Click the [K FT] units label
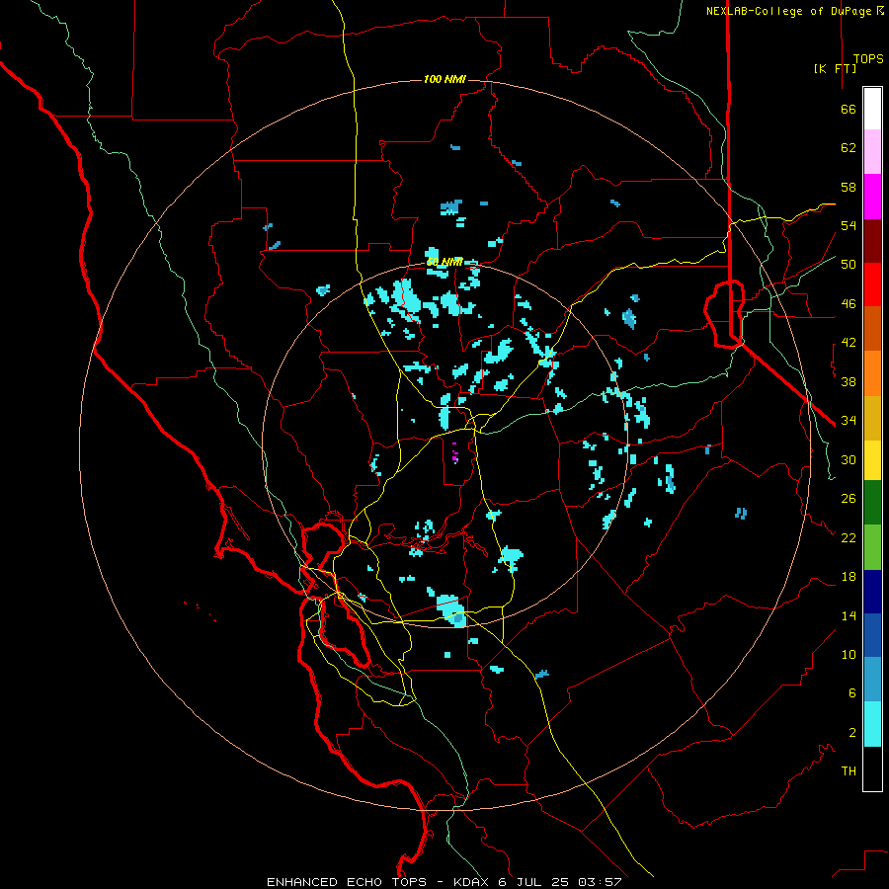Screen dimensions: 889x889 click(835, 68)
